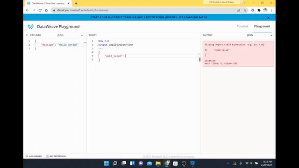Open File Explorer from the taskbar
This screenshot has width=299, height=168.
(158, 163)
